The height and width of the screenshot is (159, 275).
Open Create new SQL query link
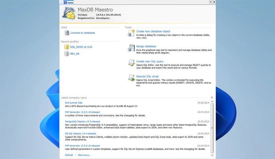click(x=150, y=61)
